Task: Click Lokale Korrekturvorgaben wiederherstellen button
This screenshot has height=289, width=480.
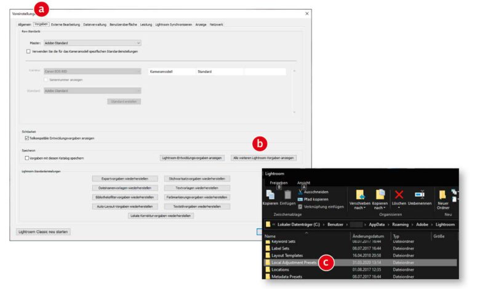Action: point(161,216)
